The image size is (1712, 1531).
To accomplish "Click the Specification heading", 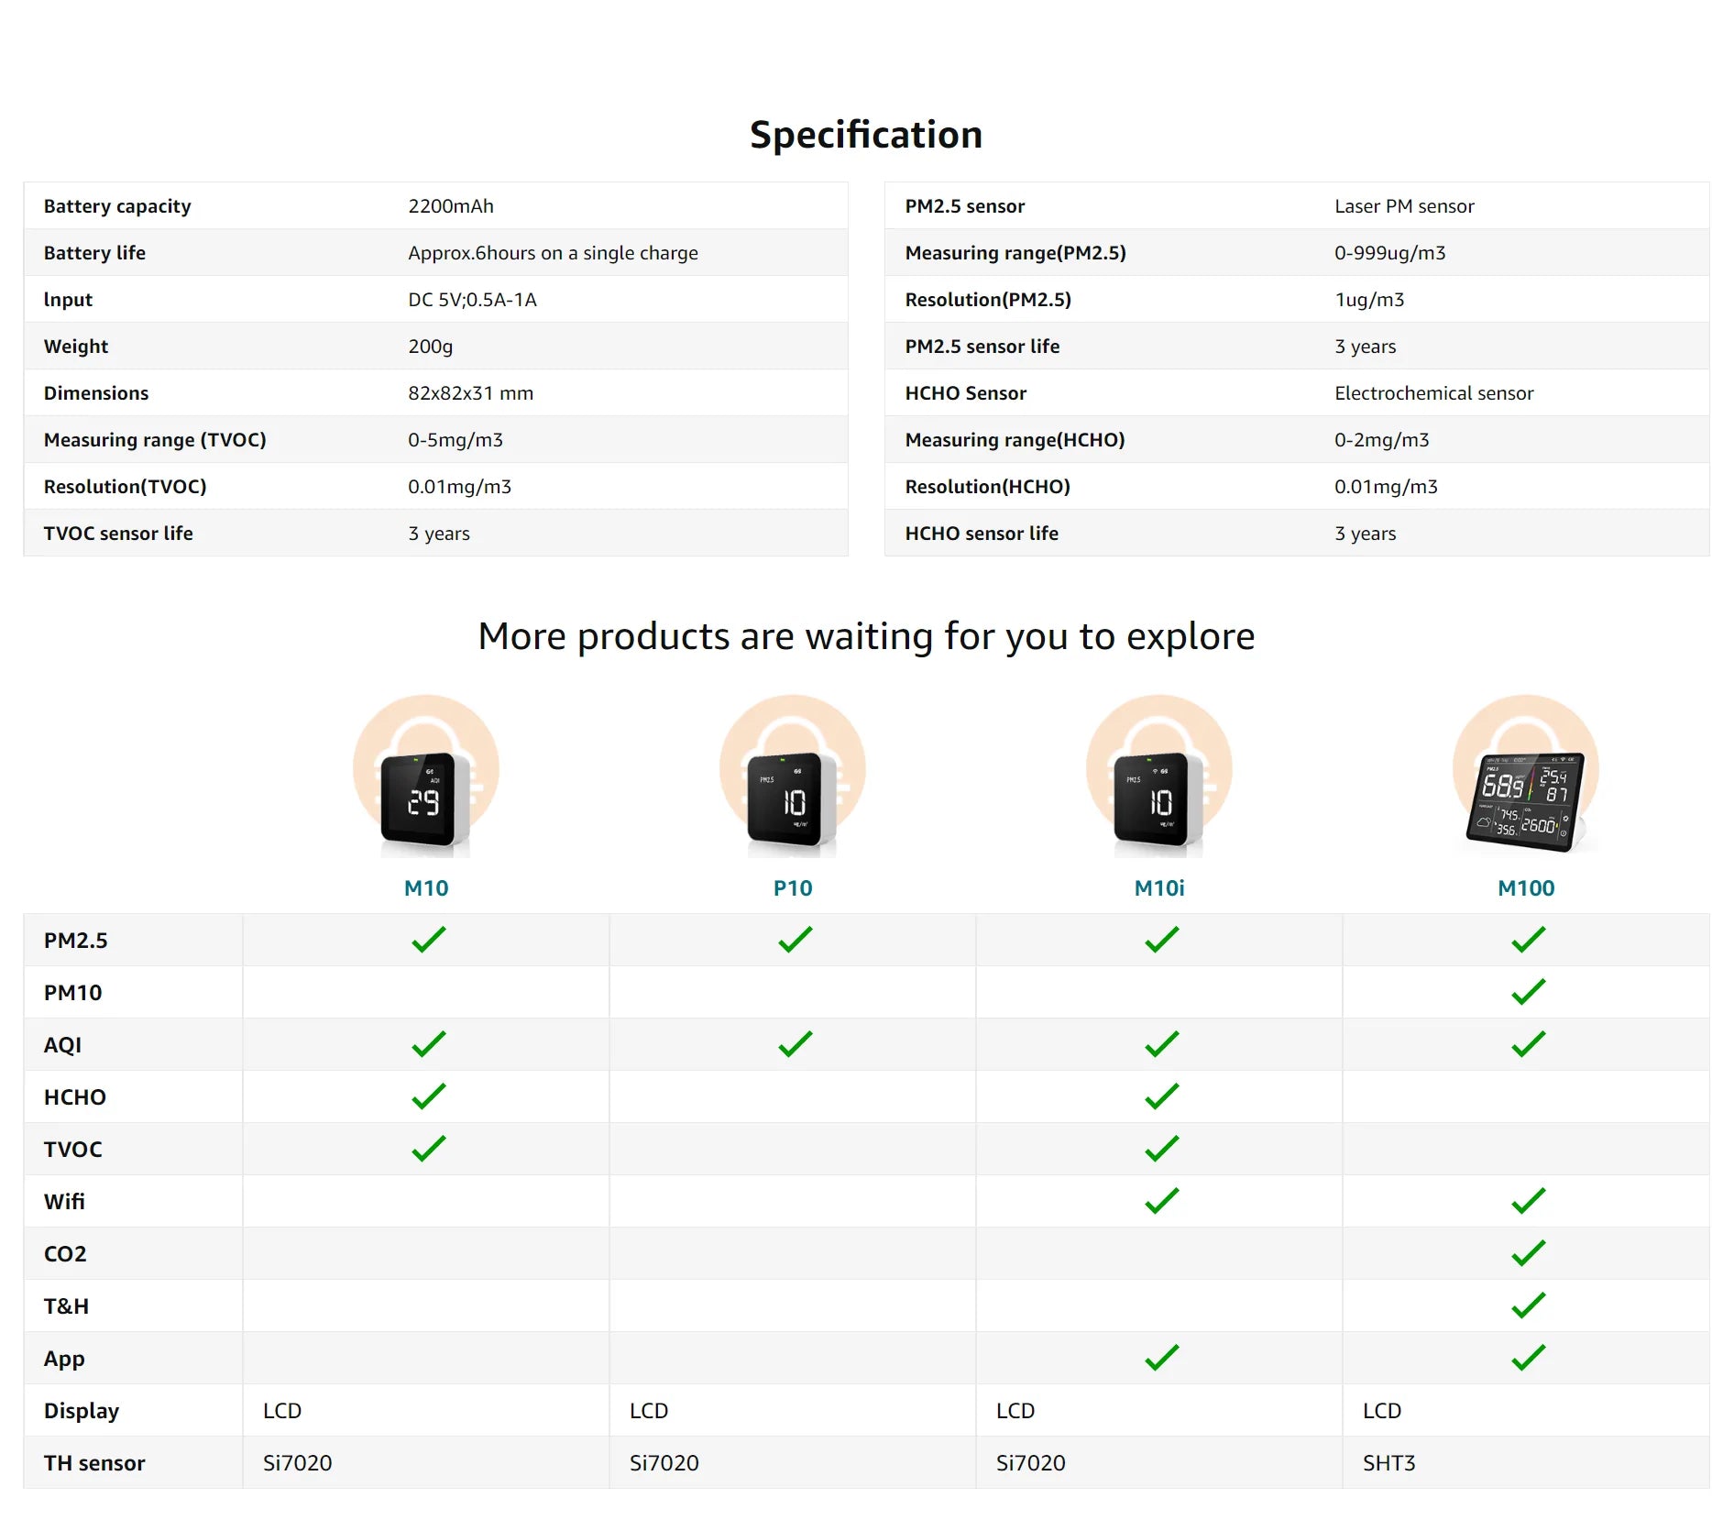I will coord(865,135).
